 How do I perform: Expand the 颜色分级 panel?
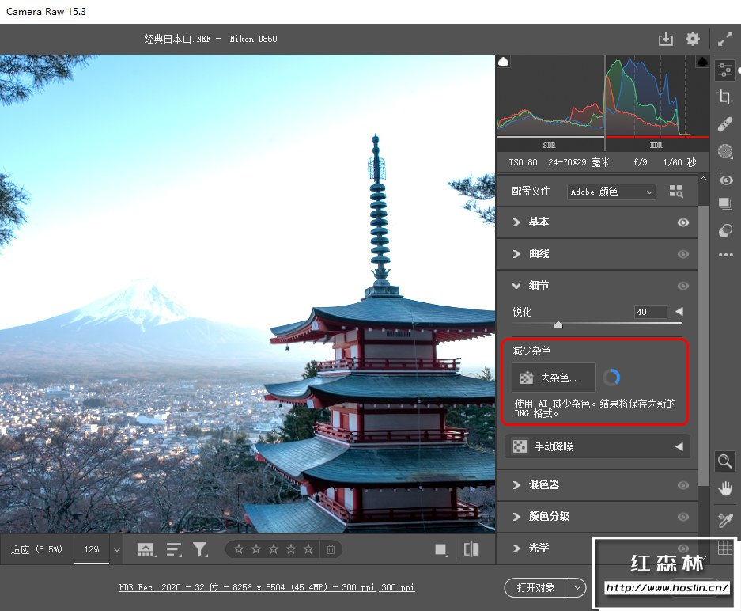(549, 516)
